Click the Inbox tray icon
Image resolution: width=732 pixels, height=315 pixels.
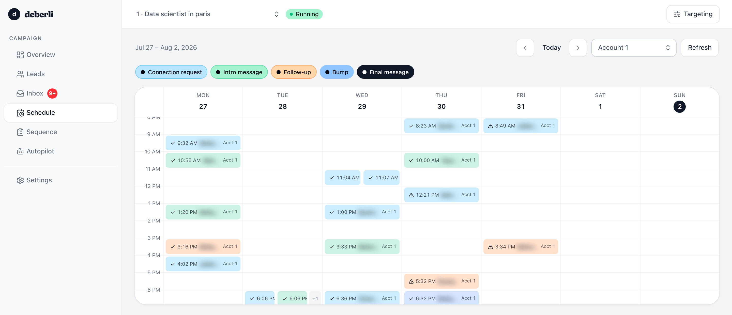(20, 93)
